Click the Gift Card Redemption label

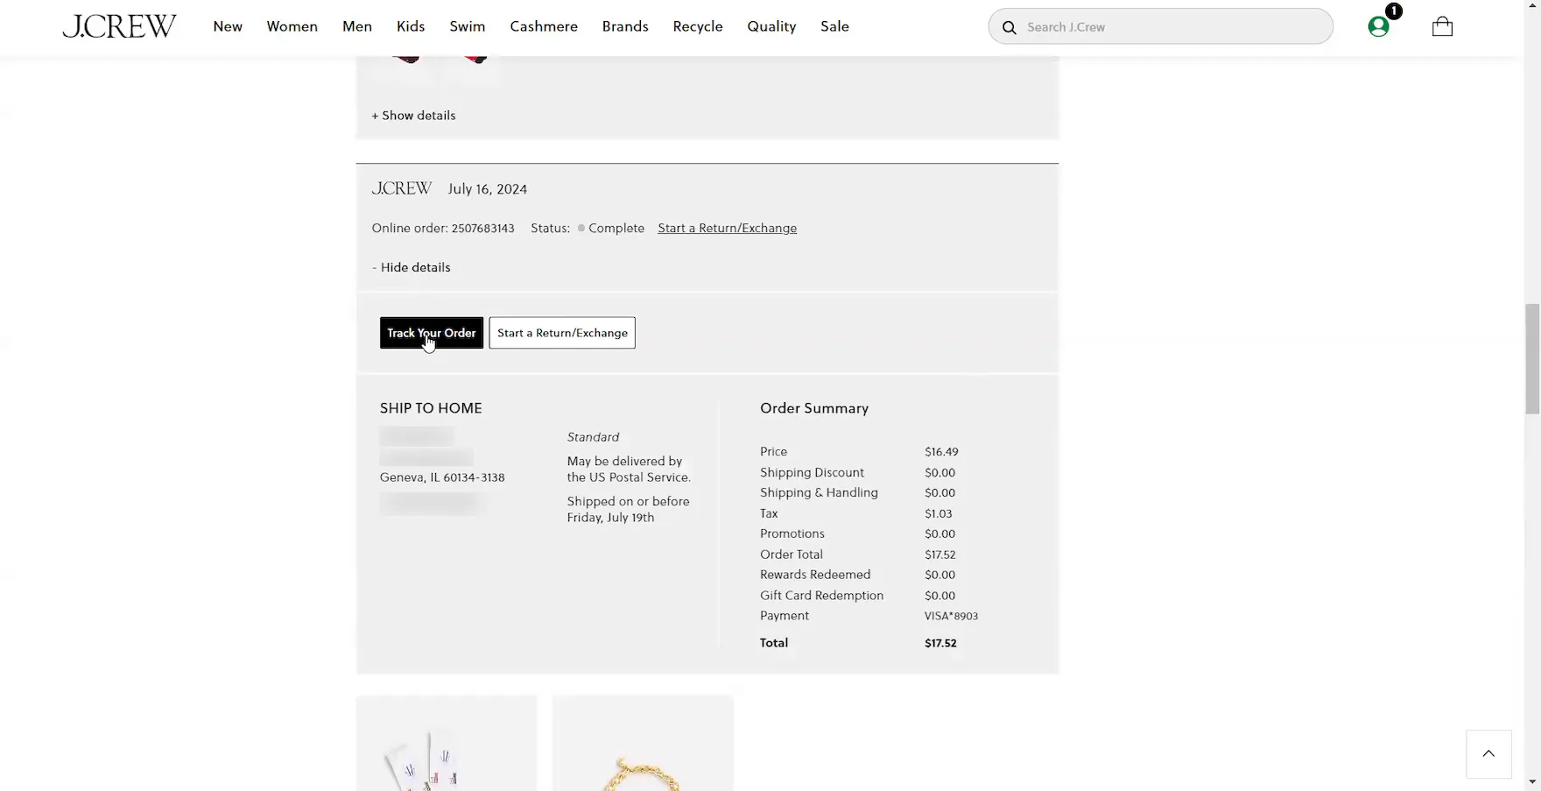click(821, 596)
